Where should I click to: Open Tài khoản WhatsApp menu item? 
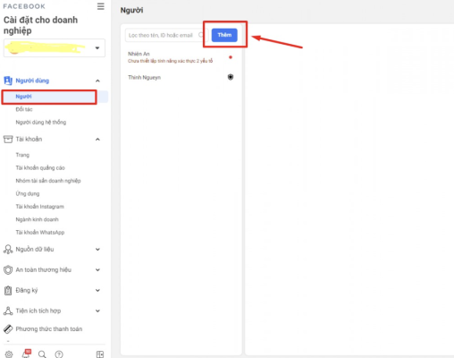pos(40,232)
